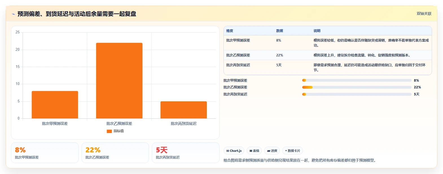Click table cell 批次甲预测误差
The width and height of the screenshot is (443, 174).
tap(238, 40)
